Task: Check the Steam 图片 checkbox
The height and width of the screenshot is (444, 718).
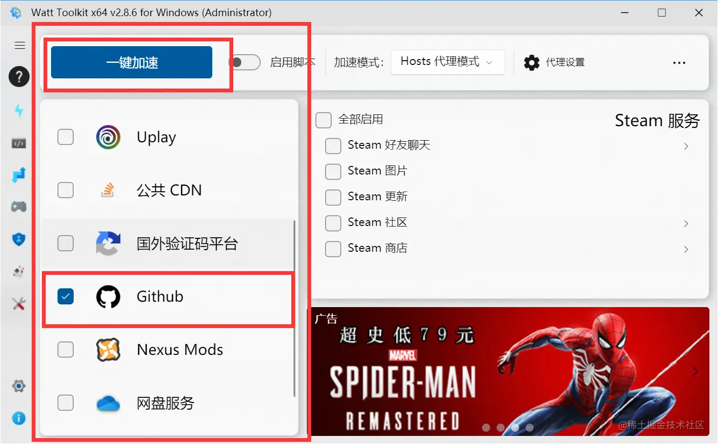Action: tap(333, 171)
